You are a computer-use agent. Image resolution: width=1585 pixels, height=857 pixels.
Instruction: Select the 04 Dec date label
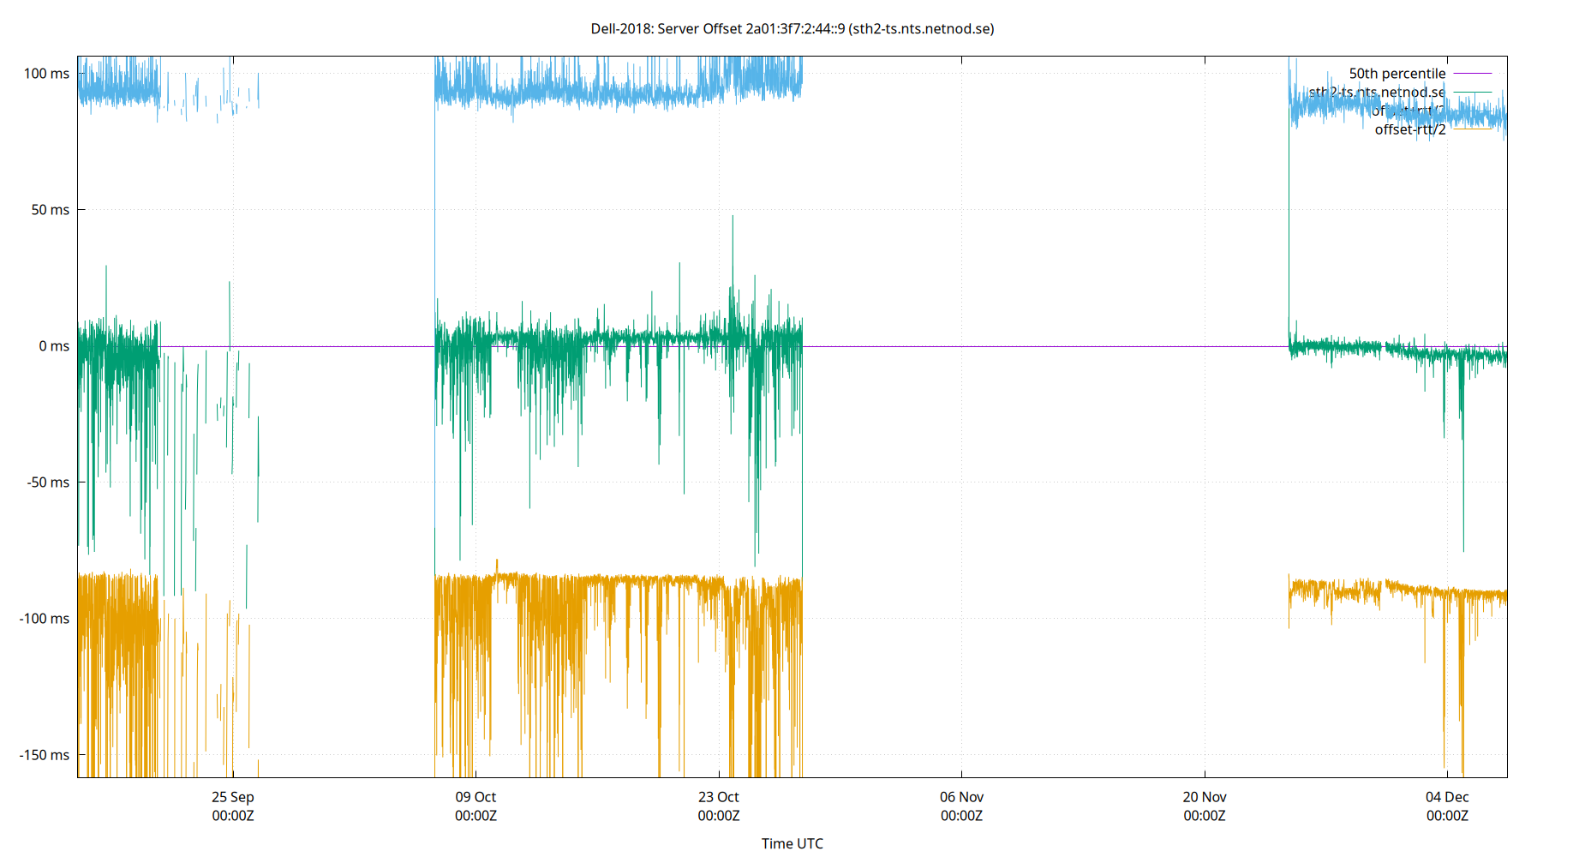pos(1446,797)
